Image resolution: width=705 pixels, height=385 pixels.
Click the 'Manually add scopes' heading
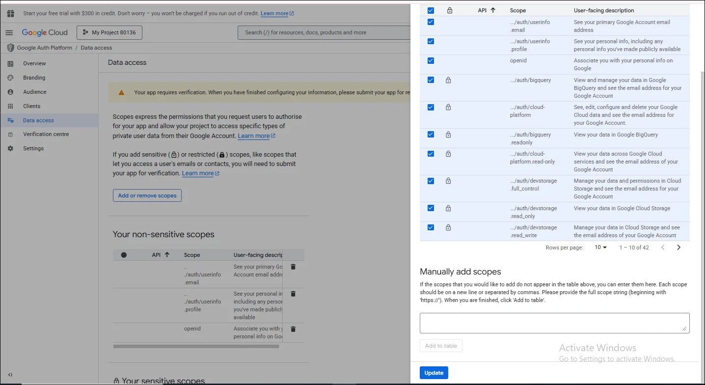[x=461, y=272]
